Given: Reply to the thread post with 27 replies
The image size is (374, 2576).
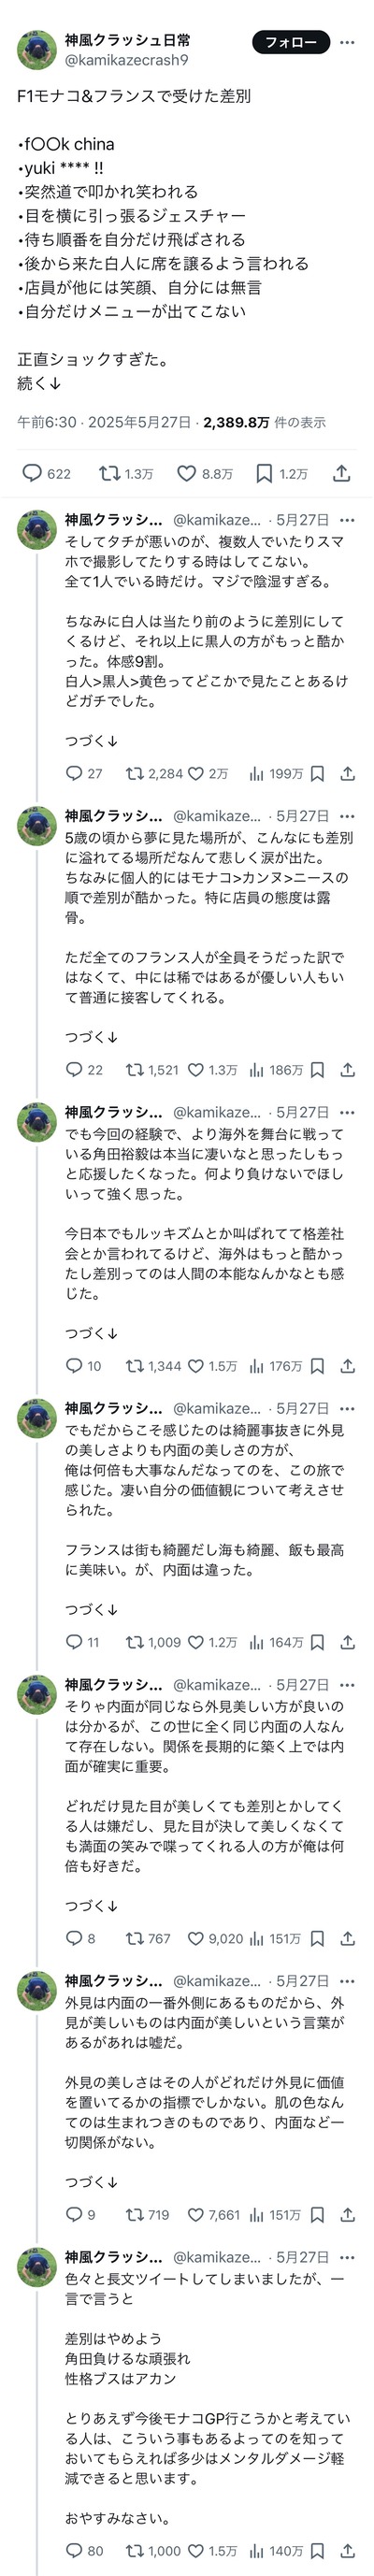Looking at the screenshot, I should tap(84, 773).
